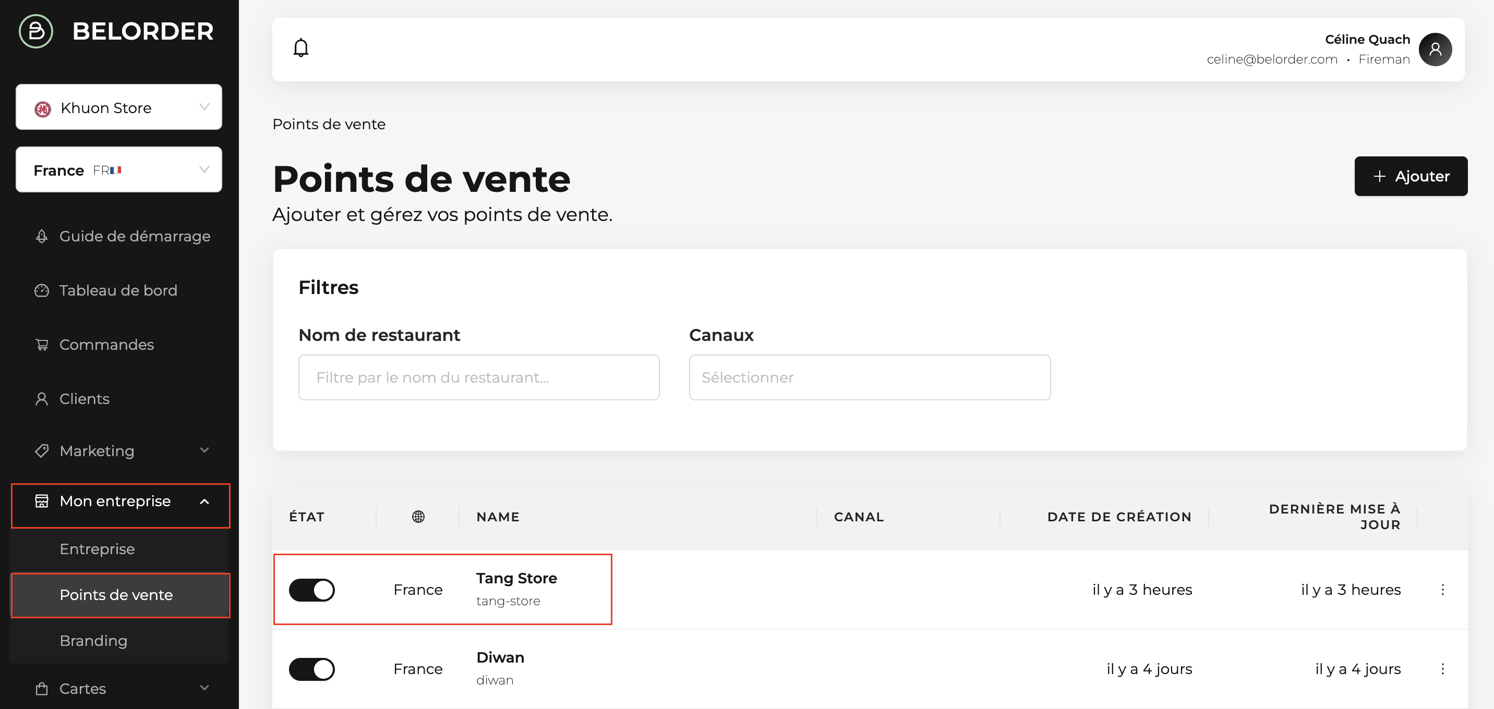1494x709 pixels.
Task: Focus the restaurant name filter field
Action: [x=478, y=377]
